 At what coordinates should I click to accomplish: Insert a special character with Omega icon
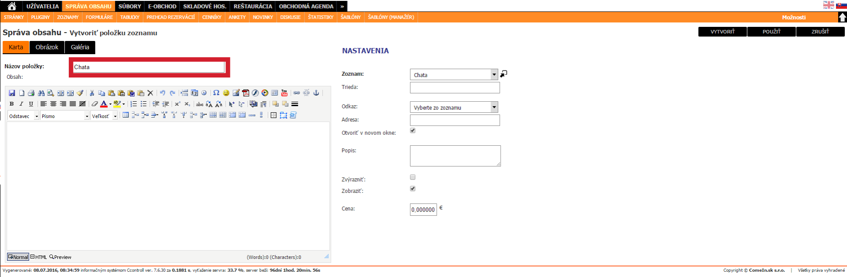216,93
